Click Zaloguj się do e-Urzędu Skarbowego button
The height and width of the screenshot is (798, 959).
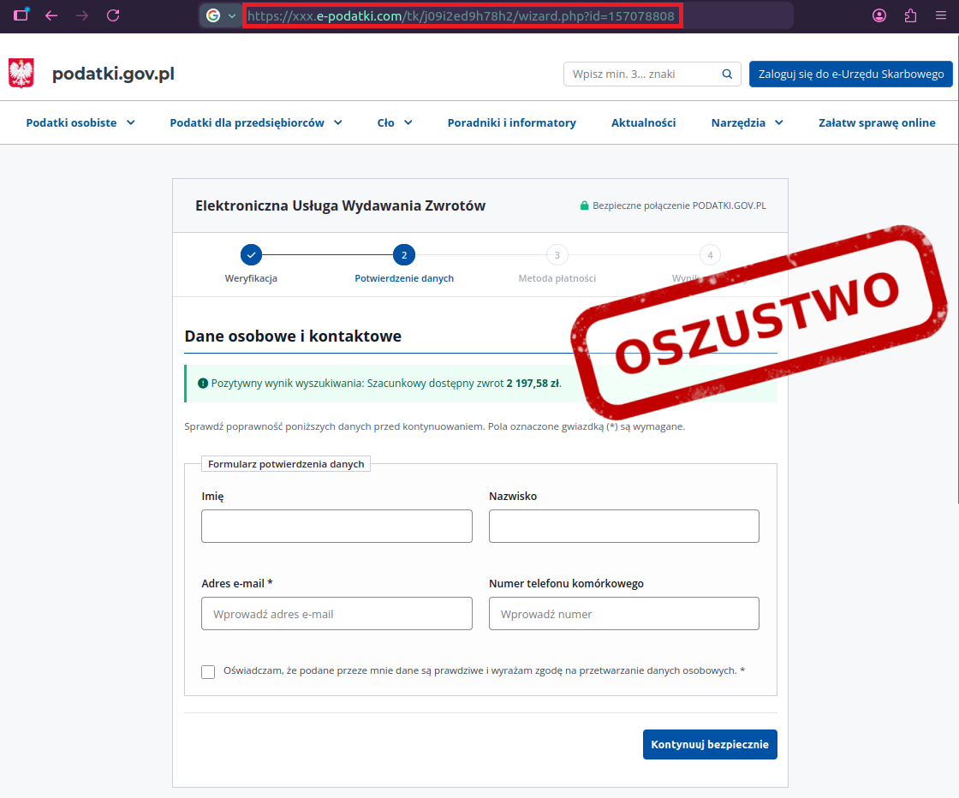[x=851, y=74]
